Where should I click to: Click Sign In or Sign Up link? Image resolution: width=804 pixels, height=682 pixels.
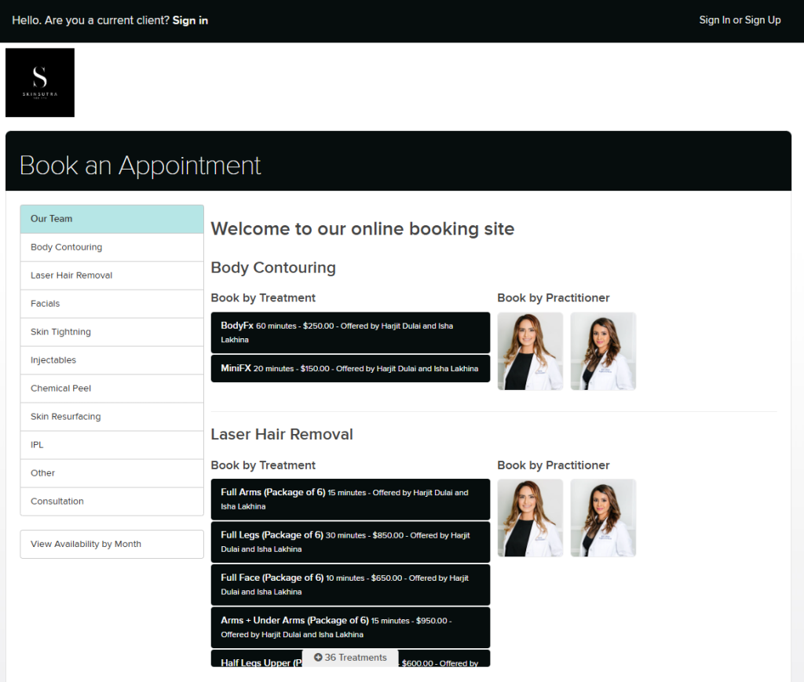740,20
